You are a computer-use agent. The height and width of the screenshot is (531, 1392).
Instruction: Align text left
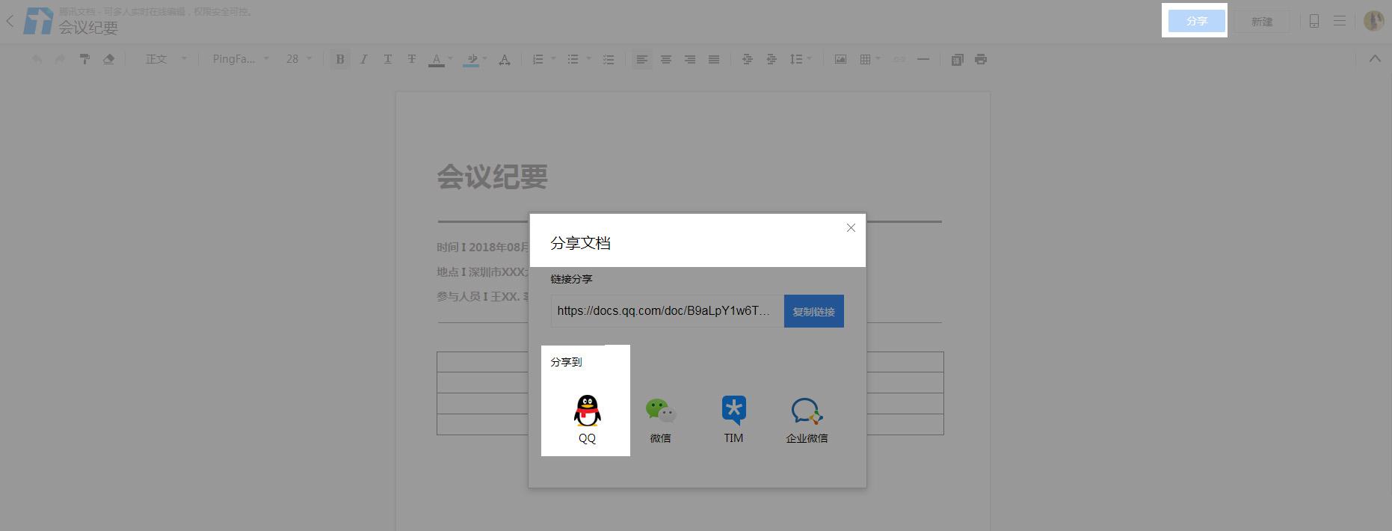point(642,59)
